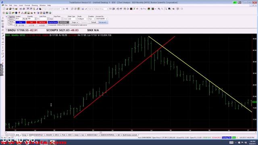Image resolution: width=258 pixels, height=145 pixels.
Task: Switch to the Goog workspace tab
Action: [x=24, y=135]
